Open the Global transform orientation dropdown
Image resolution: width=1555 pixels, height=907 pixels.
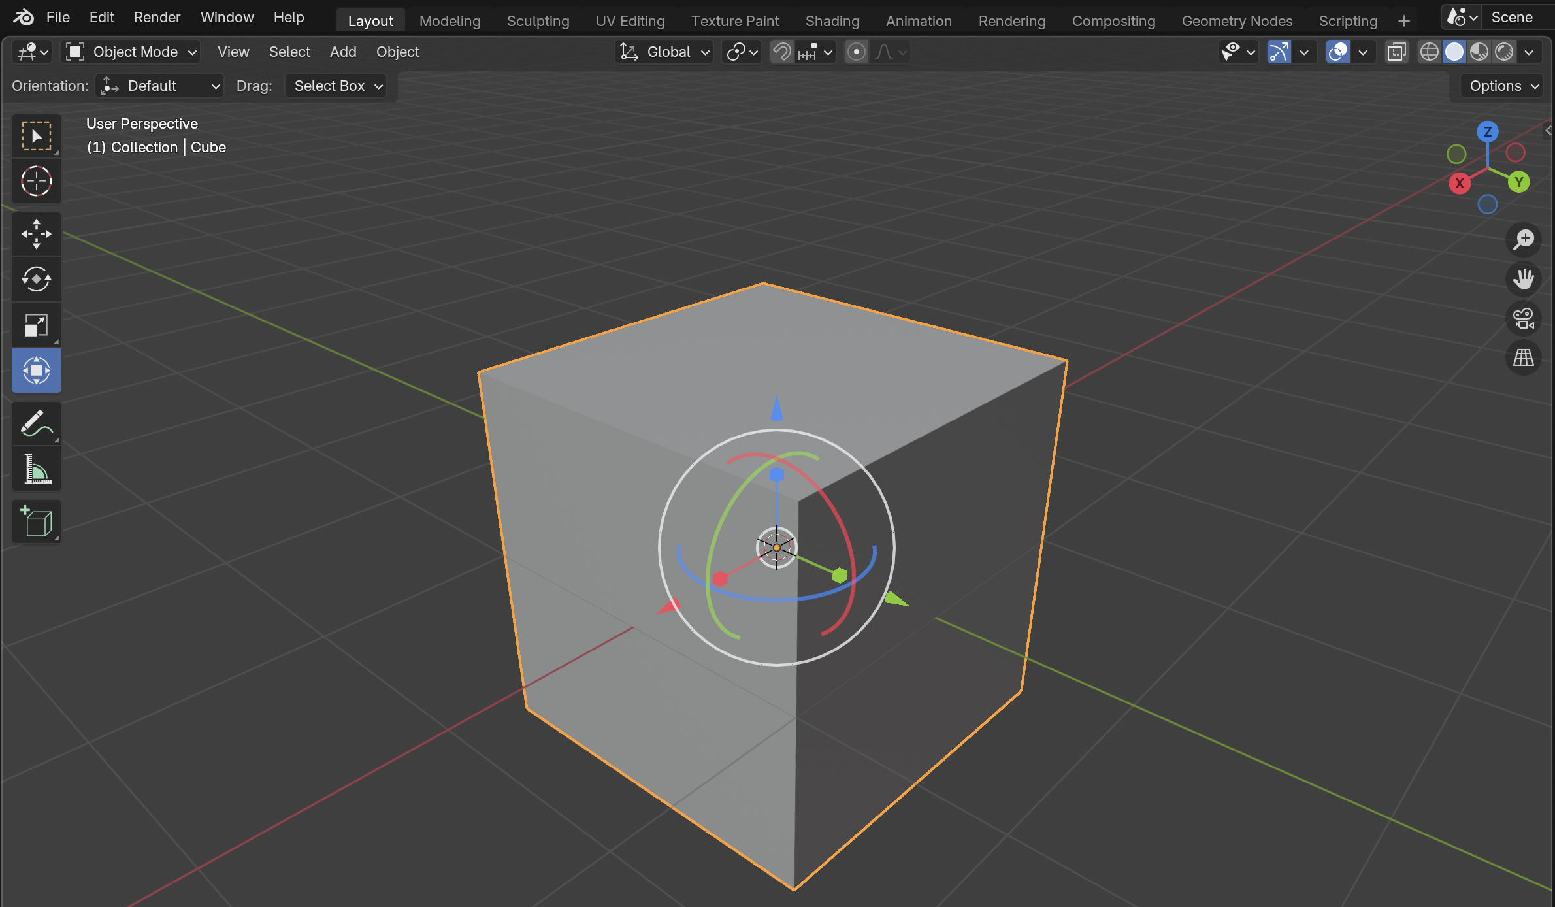click(664, 52)
